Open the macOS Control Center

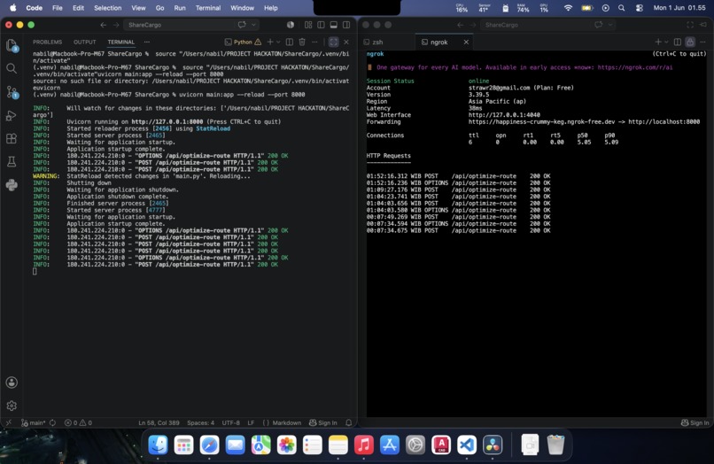(x=640, y=8)
